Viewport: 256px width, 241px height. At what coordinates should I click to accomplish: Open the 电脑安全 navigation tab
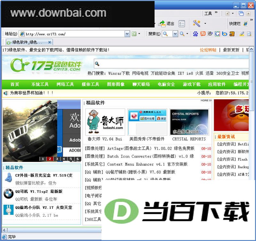(166, 84)
